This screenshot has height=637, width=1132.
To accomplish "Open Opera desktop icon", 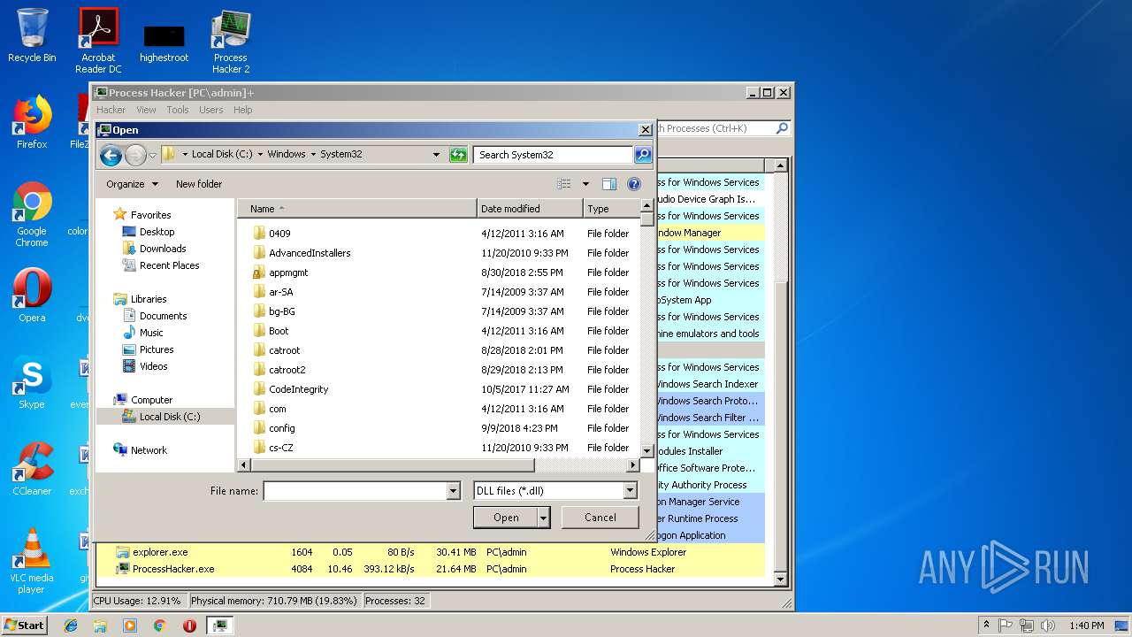I will [32, 295].
